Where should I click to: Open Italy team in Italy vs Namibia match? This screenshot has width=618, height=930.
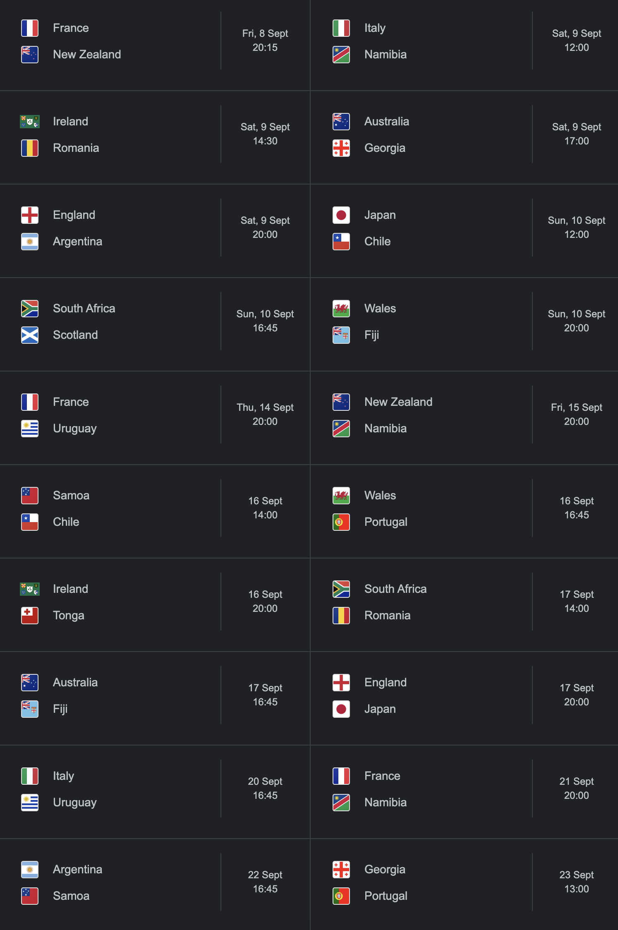375,28
